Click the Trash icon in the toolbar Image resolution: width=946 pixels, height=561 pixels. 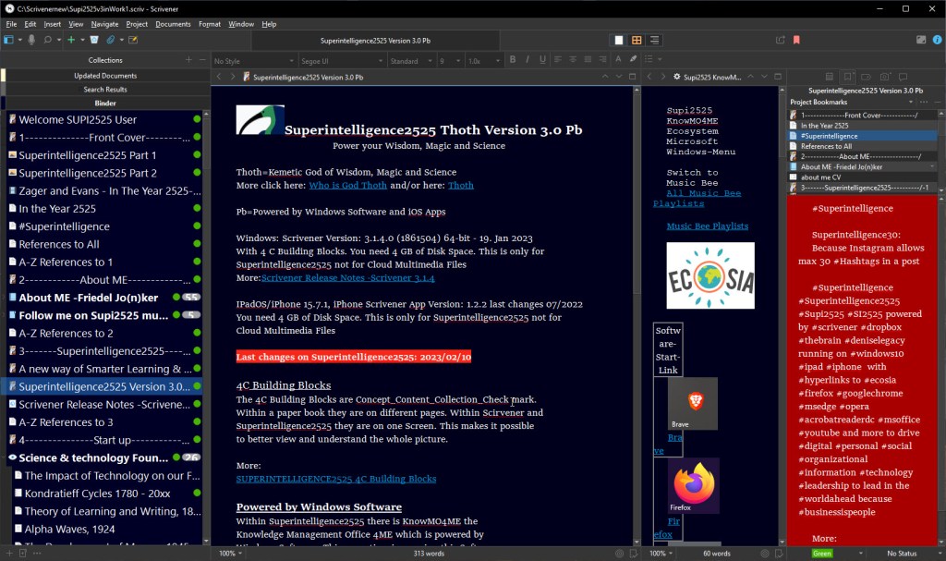pyautogui.click(x=93, y=40)
